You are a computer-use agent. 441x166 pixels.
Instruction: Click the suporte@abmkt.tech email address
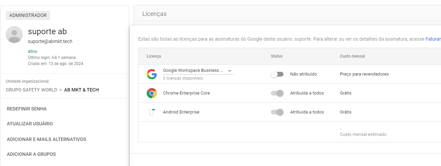click(50, 41)
